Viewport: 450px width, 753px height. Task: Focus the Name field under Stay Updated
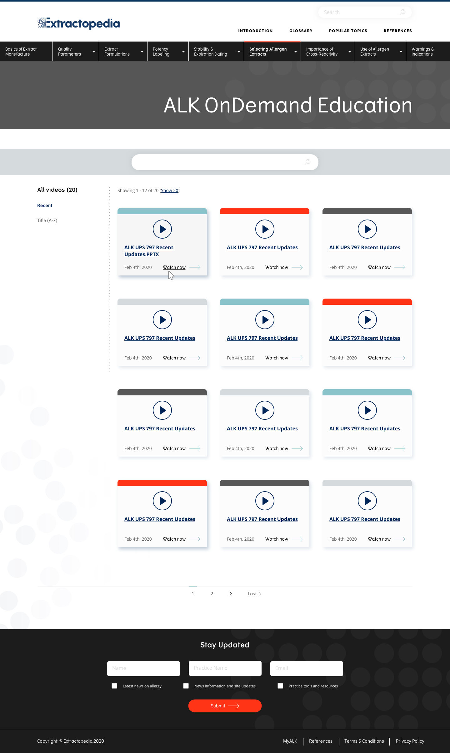(x=143, y=668)
